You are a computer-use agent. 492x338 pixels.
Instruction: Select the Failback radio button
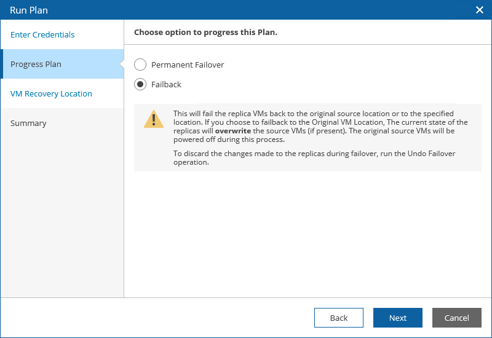[140, 84]
